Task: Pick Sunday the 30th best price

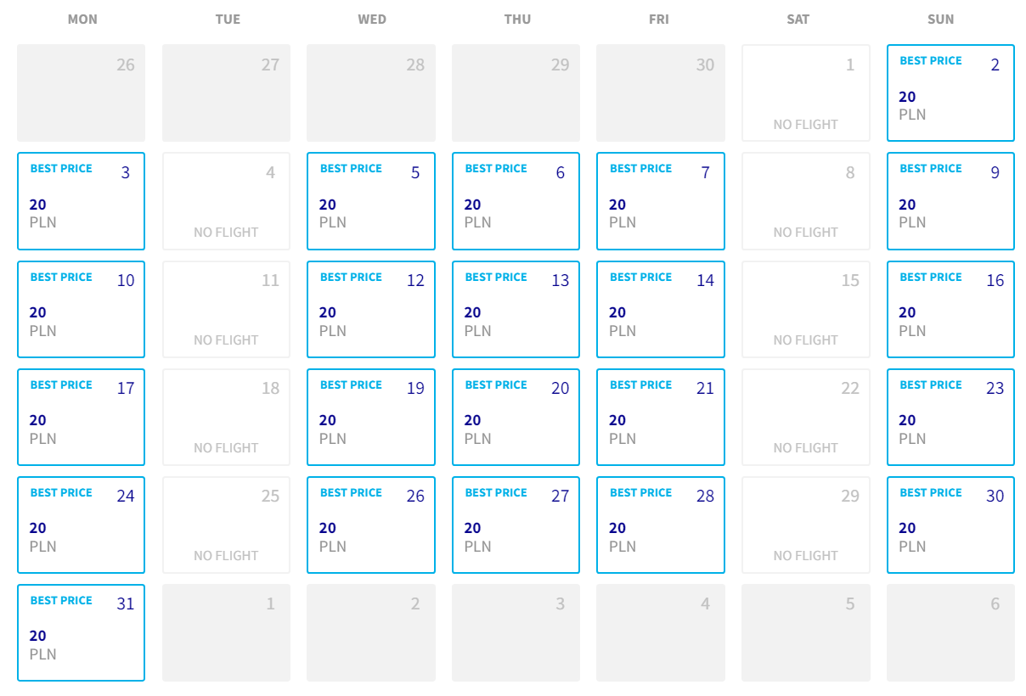Action: 950,525
